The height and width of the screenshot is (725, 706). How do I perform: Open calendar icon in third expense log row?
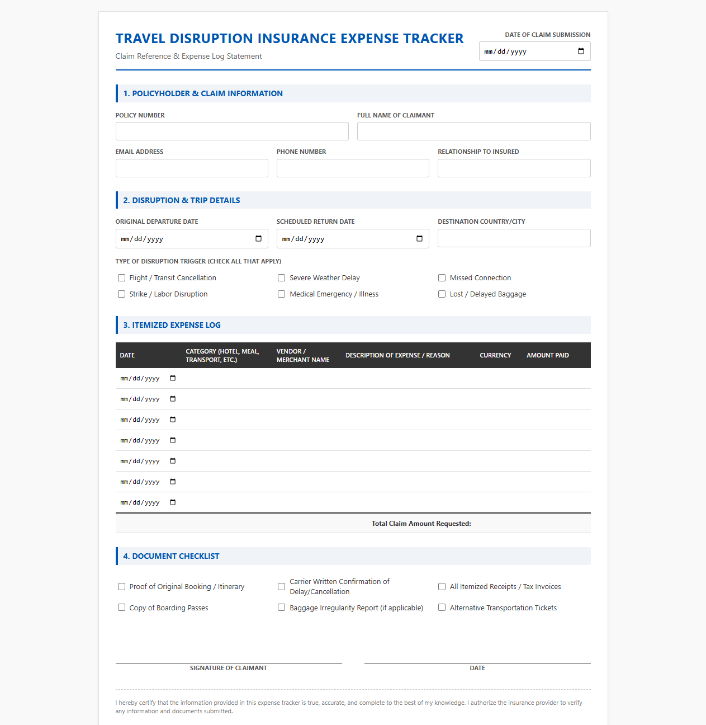tap(173, 420)
